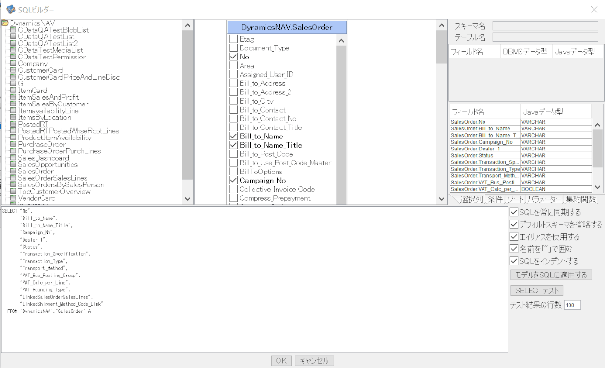Select SalesOrder.Status row in field list
This screenshot has height=368, width=605.
[x=521, y=155]
